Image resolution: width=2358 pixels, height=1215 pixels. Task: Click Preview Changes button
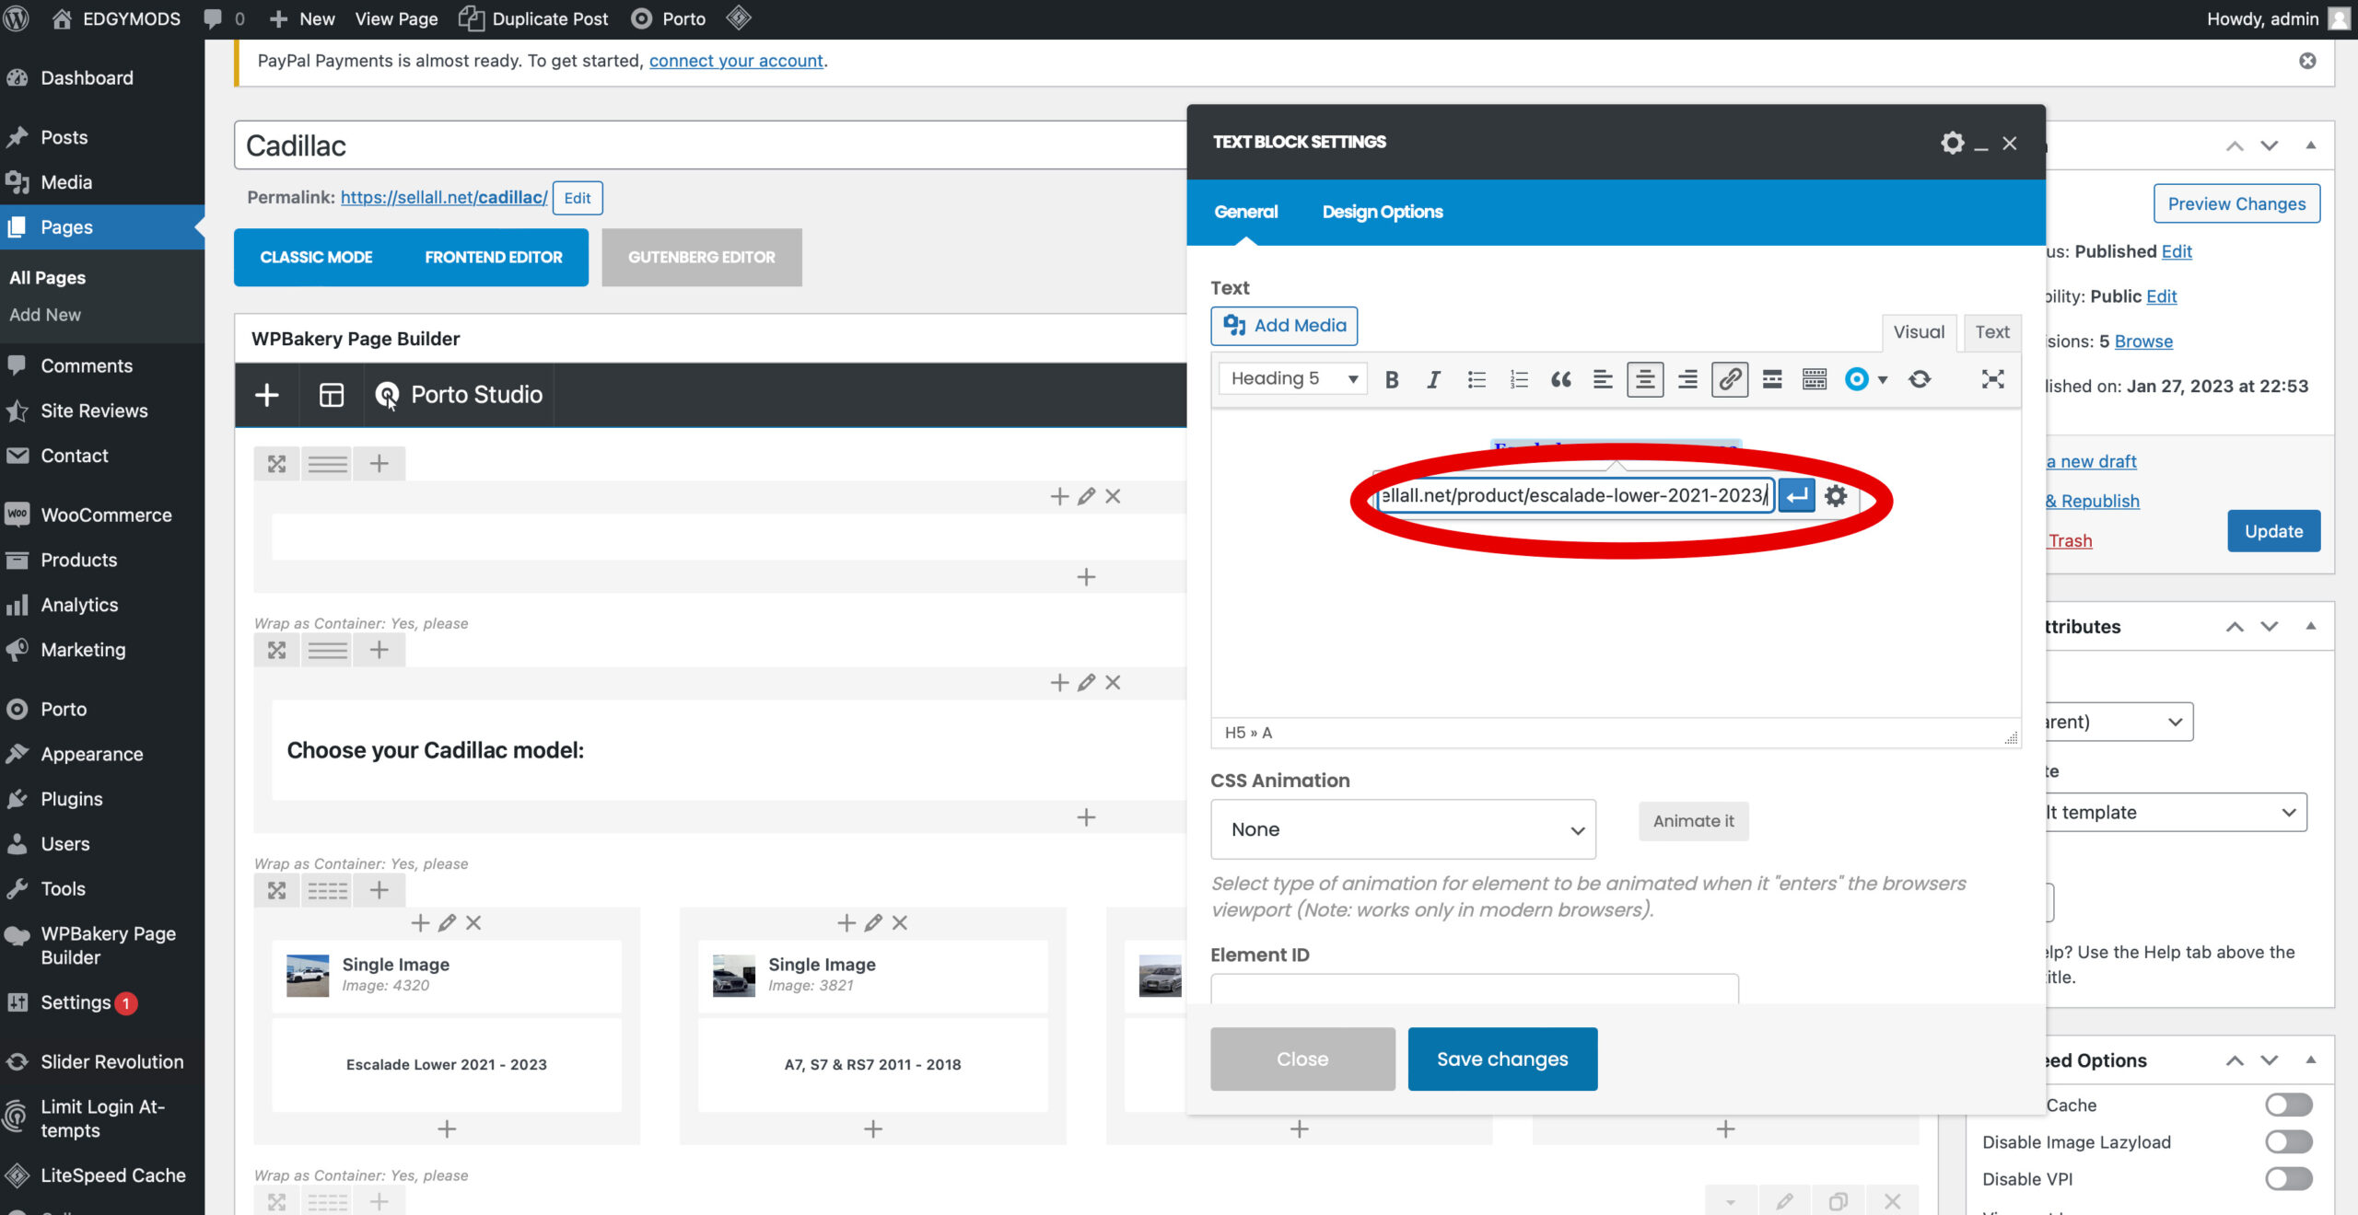click(x=2236, y=203)
